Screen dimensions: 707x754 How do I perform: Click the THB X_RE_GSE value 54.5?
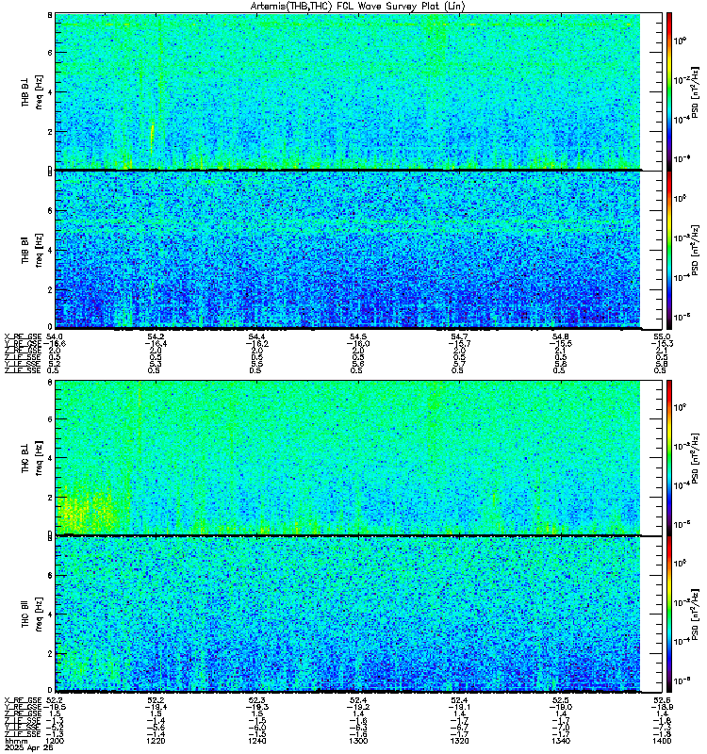[358, 336]
